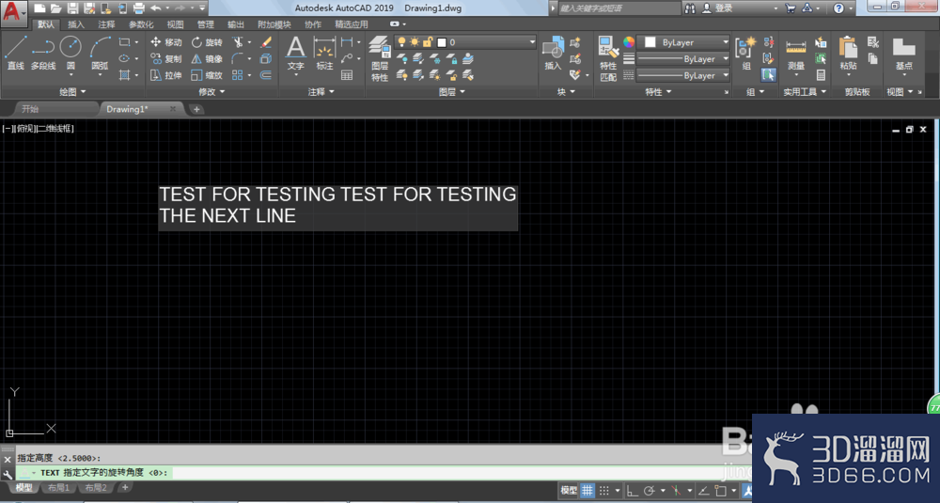Select the Circle (圆) tool
The height and width of the screenshot is (503, 940).
click(x=70, y=53)
